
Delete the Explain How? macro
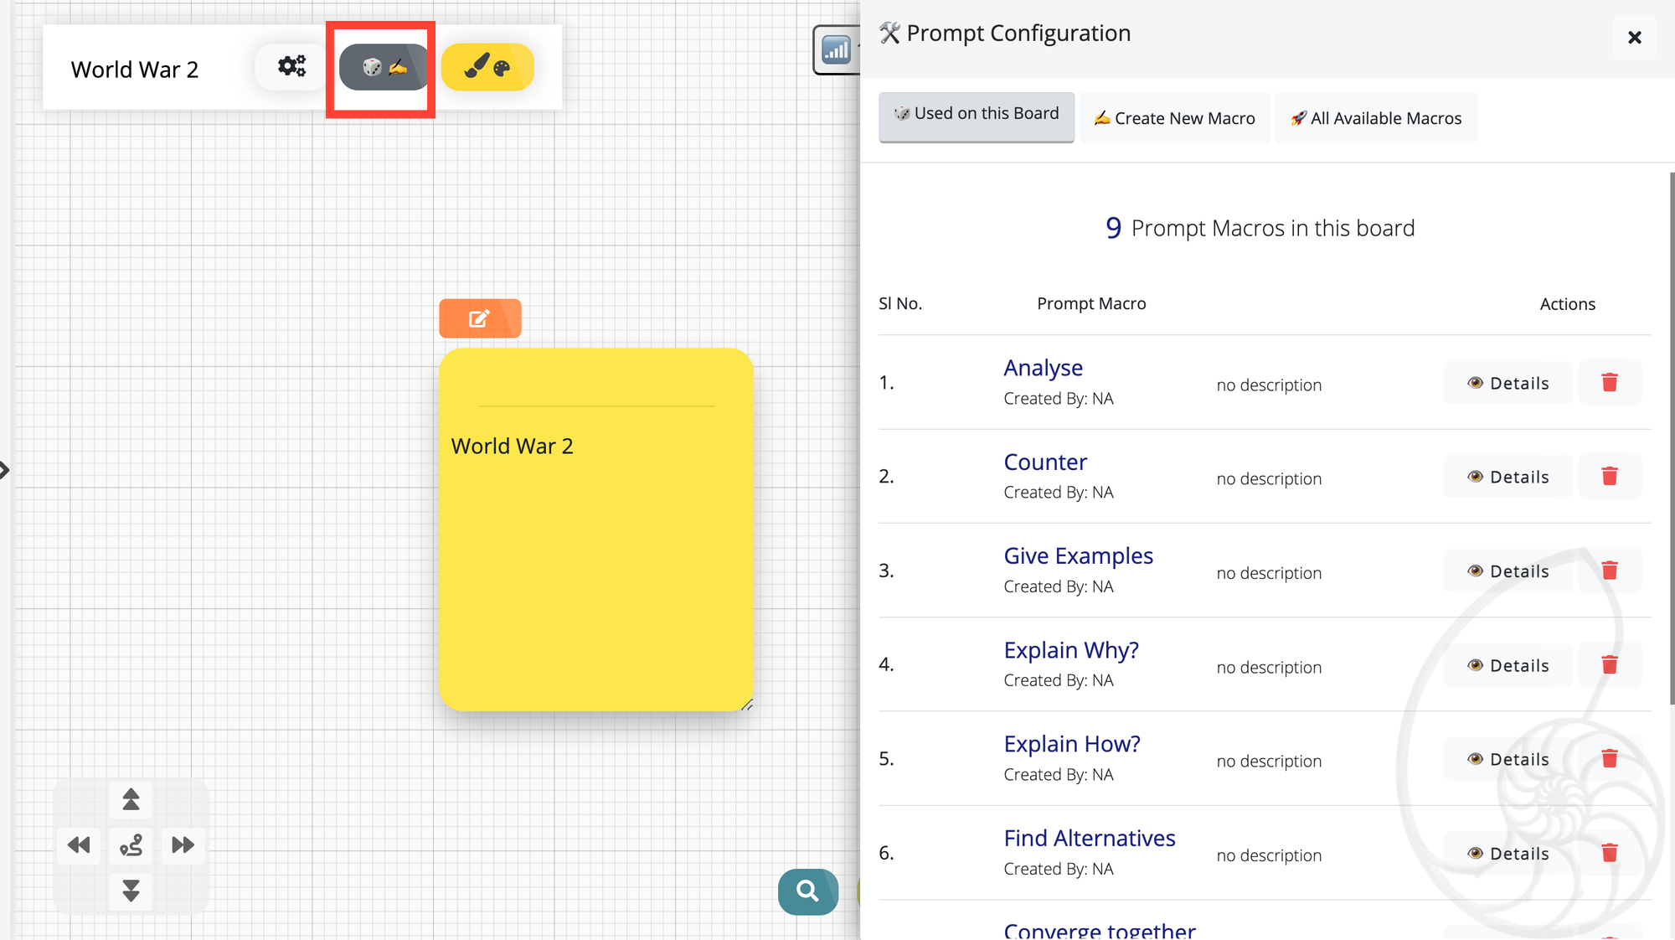point(1610,759)
